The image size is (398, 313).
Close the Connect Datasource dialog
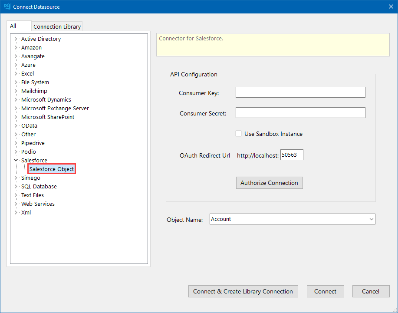pos(391,7)
